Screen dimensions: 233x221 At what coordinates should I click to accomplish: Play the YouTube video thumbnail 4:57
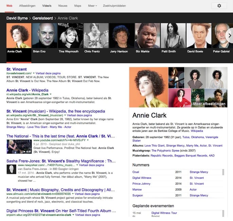(x=19, y=147)
